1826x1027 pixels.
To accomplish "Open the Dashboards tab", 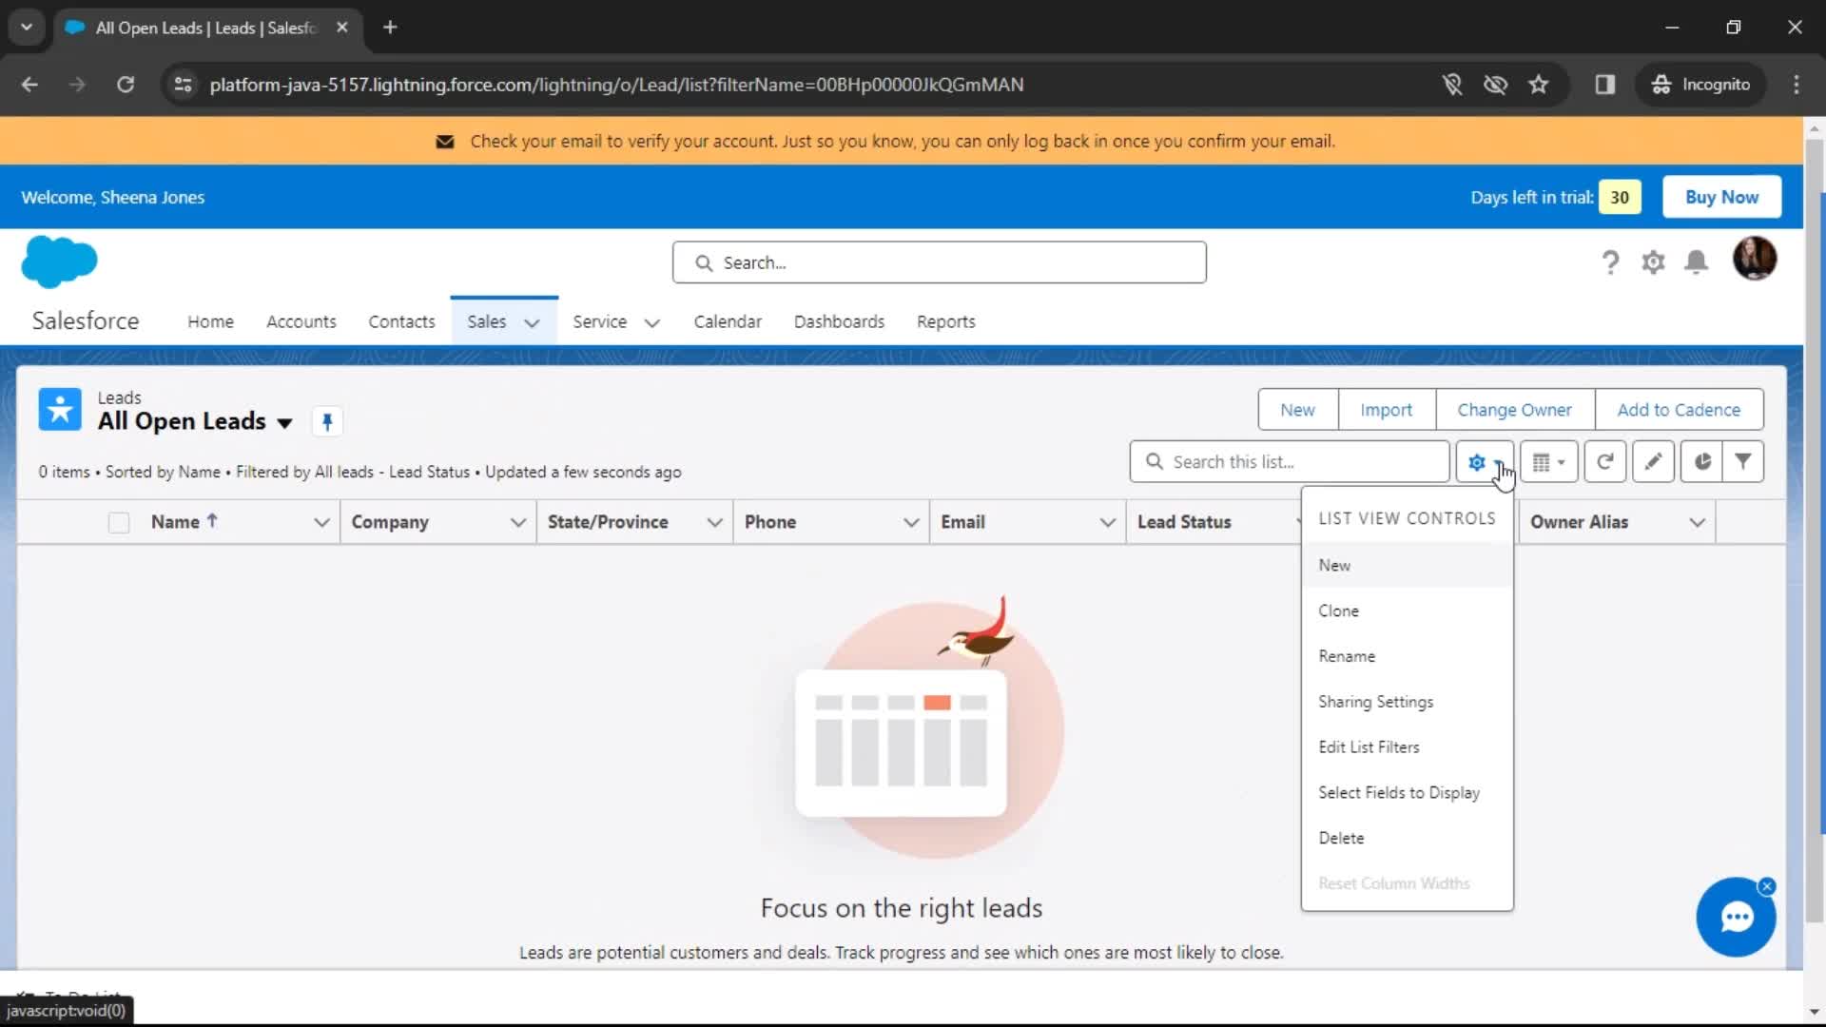I will click(839, 321).
